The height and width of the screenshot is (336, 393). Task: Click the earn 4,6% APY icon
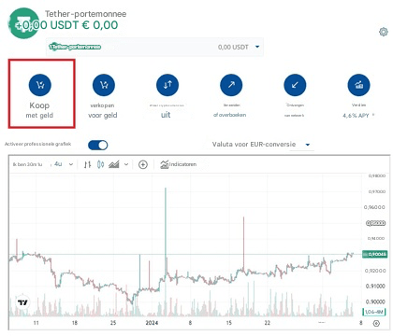[358, 85]
